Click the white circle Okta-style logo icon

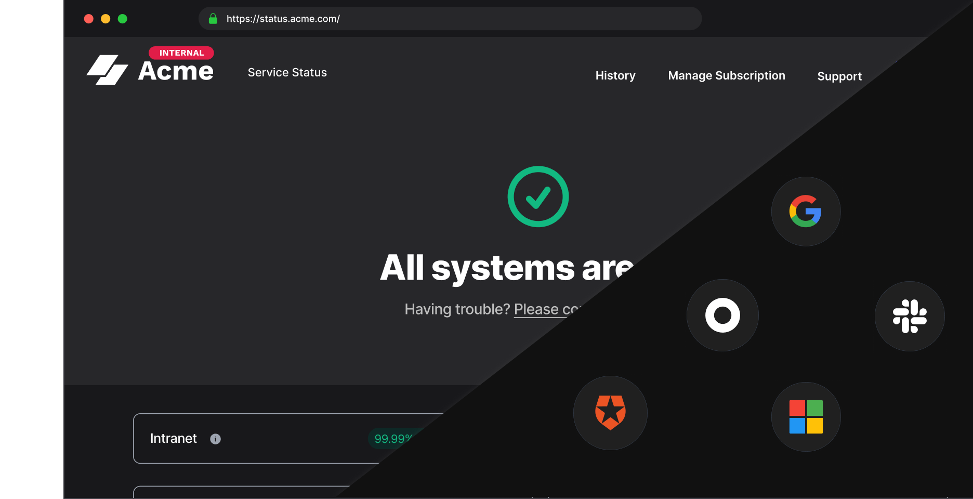(x=722, y=315)
